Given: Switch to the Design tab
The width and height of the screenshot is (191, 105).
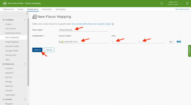Looking at the screenshot, I should (21, 9).
